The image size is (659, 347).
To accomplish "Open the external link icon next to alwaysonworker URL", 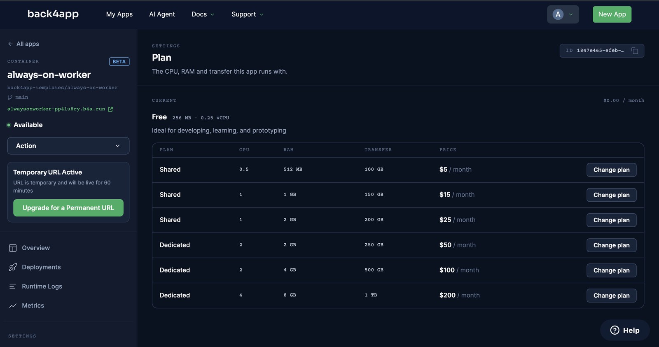I will 110,109.
